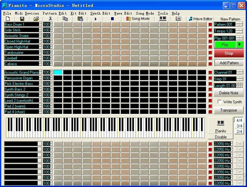Click the New file toolbar icon
This screenshot has height=187, width=247.
click(x=8, y=19)
